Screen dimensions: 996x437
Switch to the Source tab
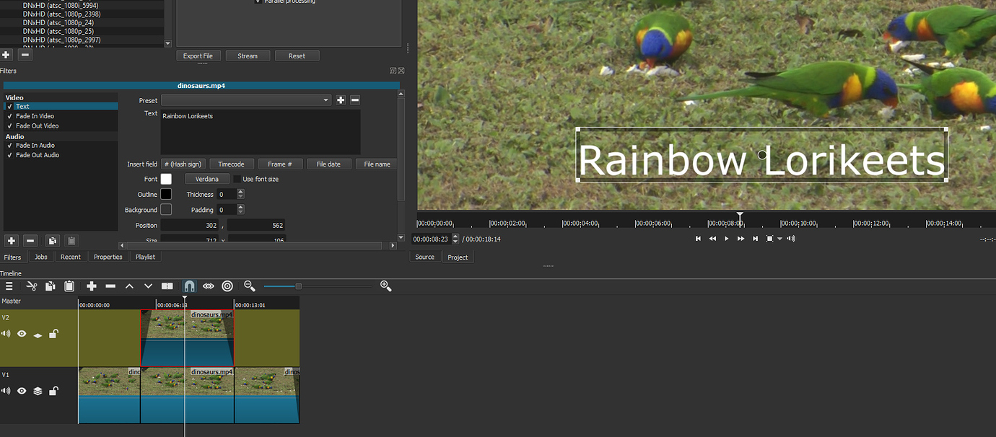[425, 257]
